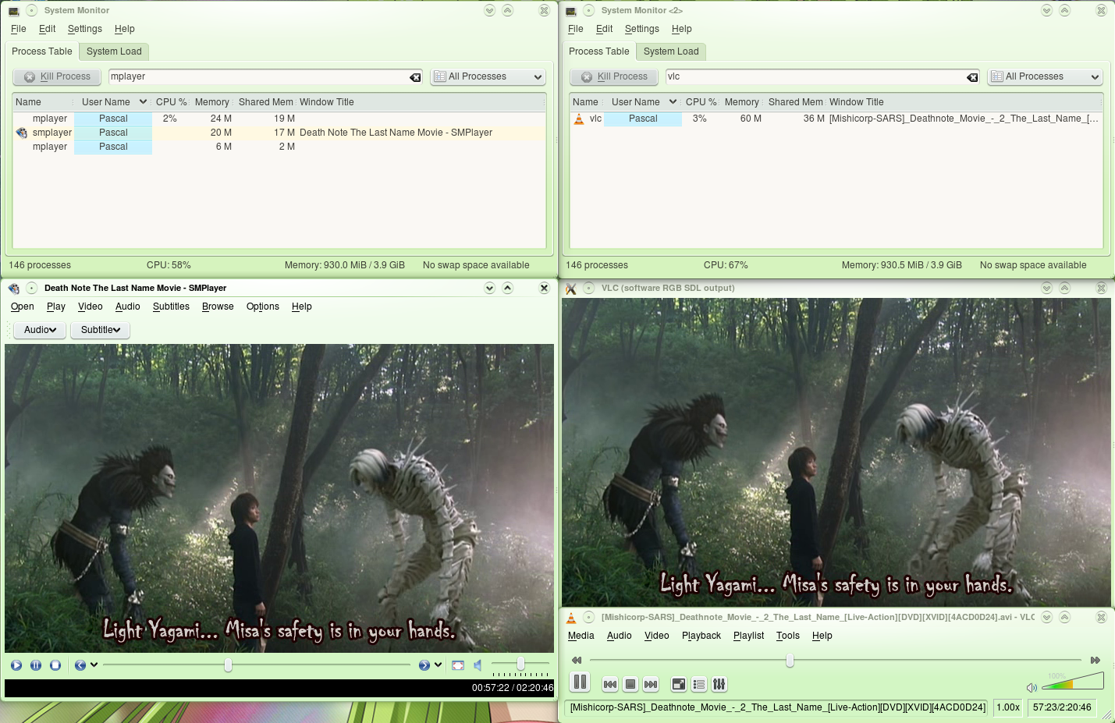Clear the mplayer search field
Screen dimensions: 1115x723
415,77
